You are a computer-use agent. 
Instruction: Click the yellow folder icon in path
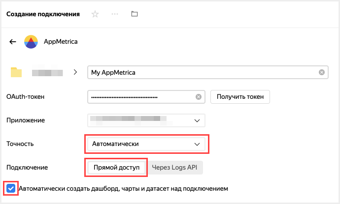[17, 73]
